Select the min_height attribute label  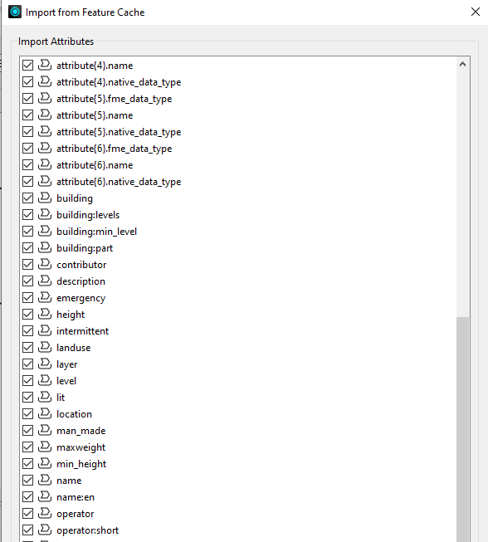pos(81,464)
